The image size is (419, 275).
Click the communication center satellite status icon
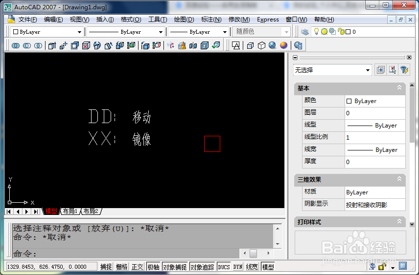point(372,266)
